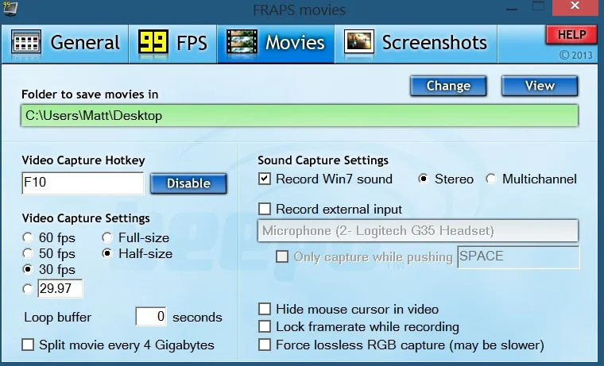Select the 50 fps option
Image resolution: width=604 pixels, height=366 pixels.
[x=49, y=253]
